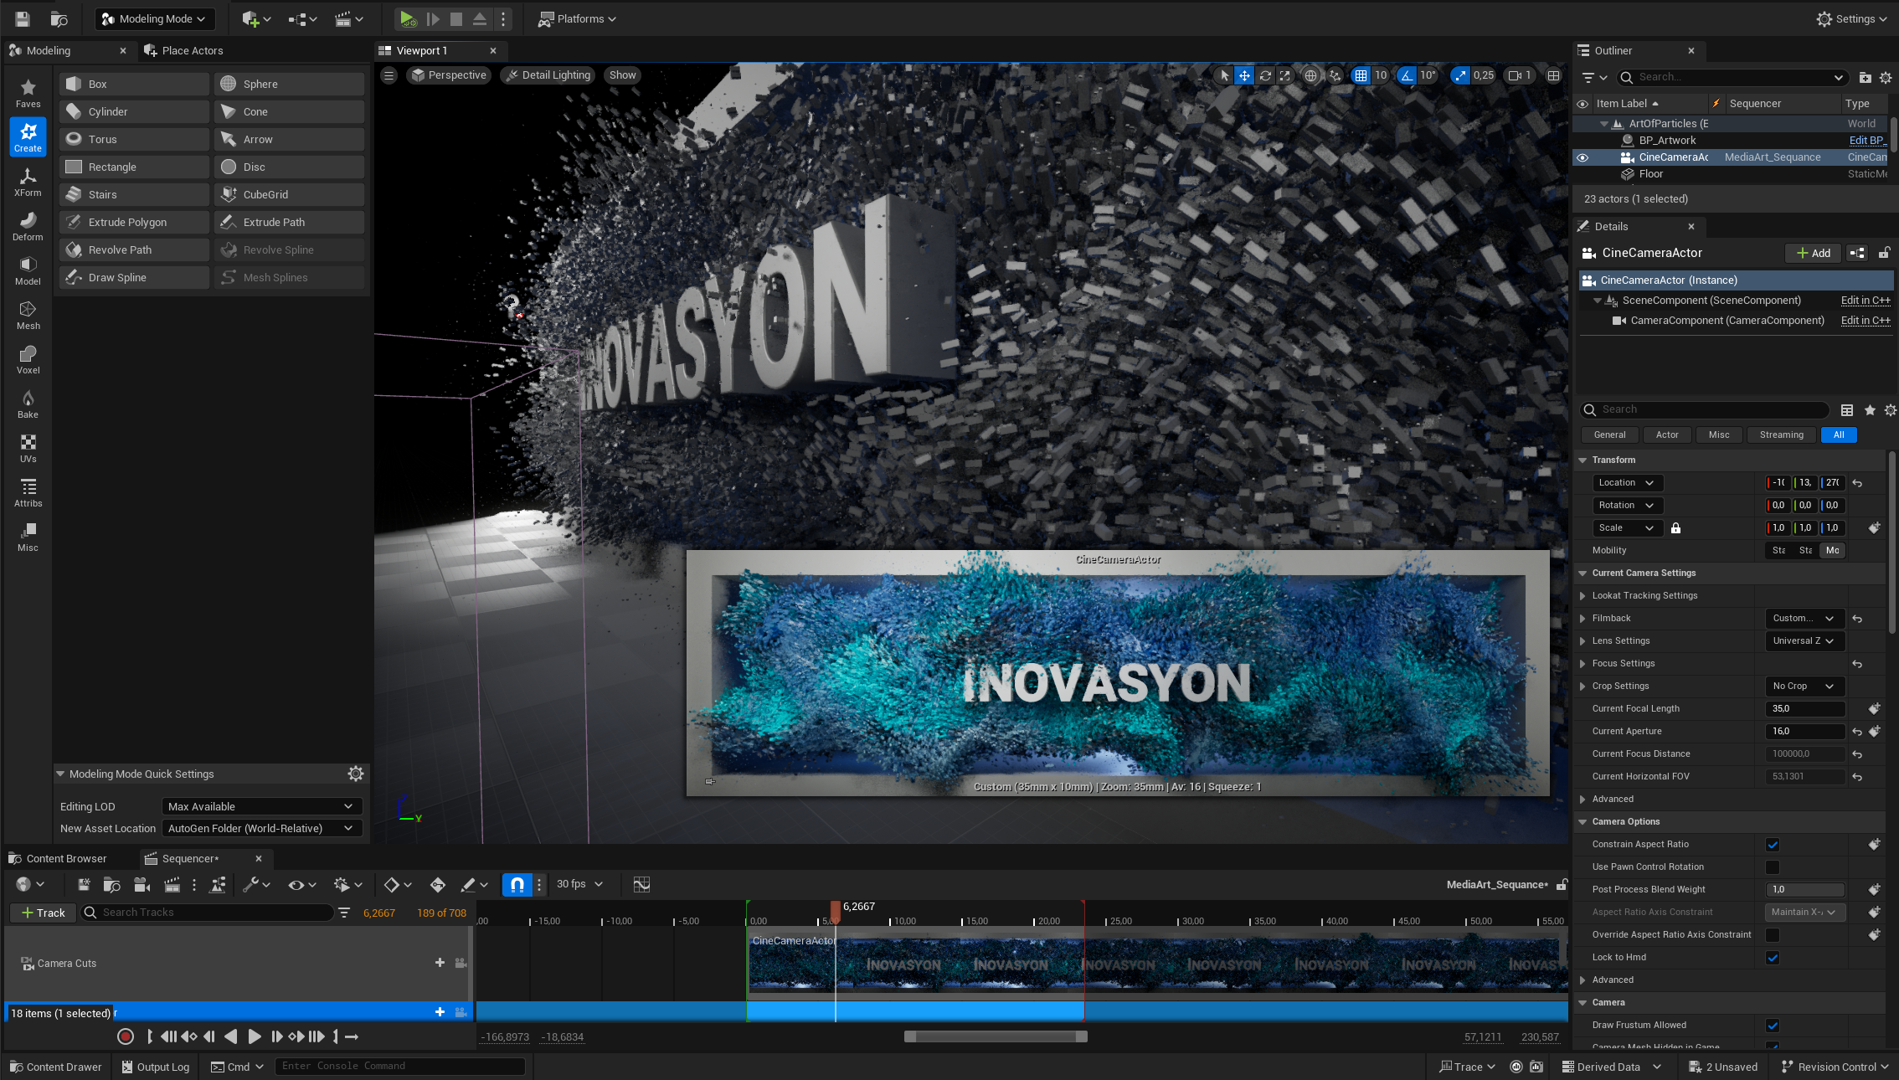
Task: Open the Editing LOD dropdown
Action: (261, 806)
